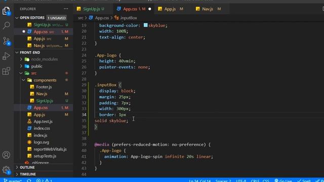Open Footer.js in the file tree
324x182 pixels.
point(44,87)
